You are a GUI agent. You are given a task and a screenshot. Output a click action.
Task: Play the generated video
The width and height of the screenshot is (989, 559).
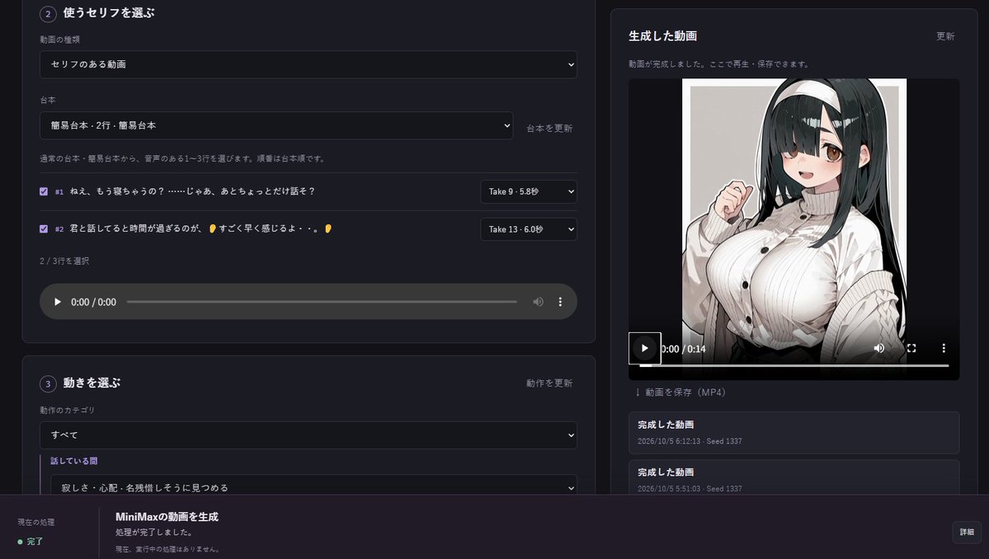pyautogui.click(x=644, y=348)
